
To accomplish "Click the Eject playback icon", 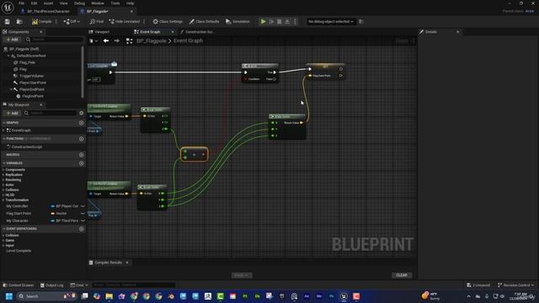I will (287, 22).
